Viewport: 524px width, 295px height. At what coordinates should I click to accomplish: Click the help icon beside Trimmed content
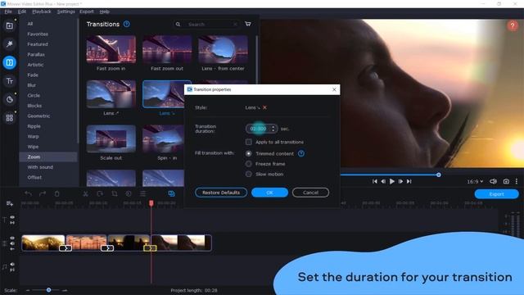301,153
